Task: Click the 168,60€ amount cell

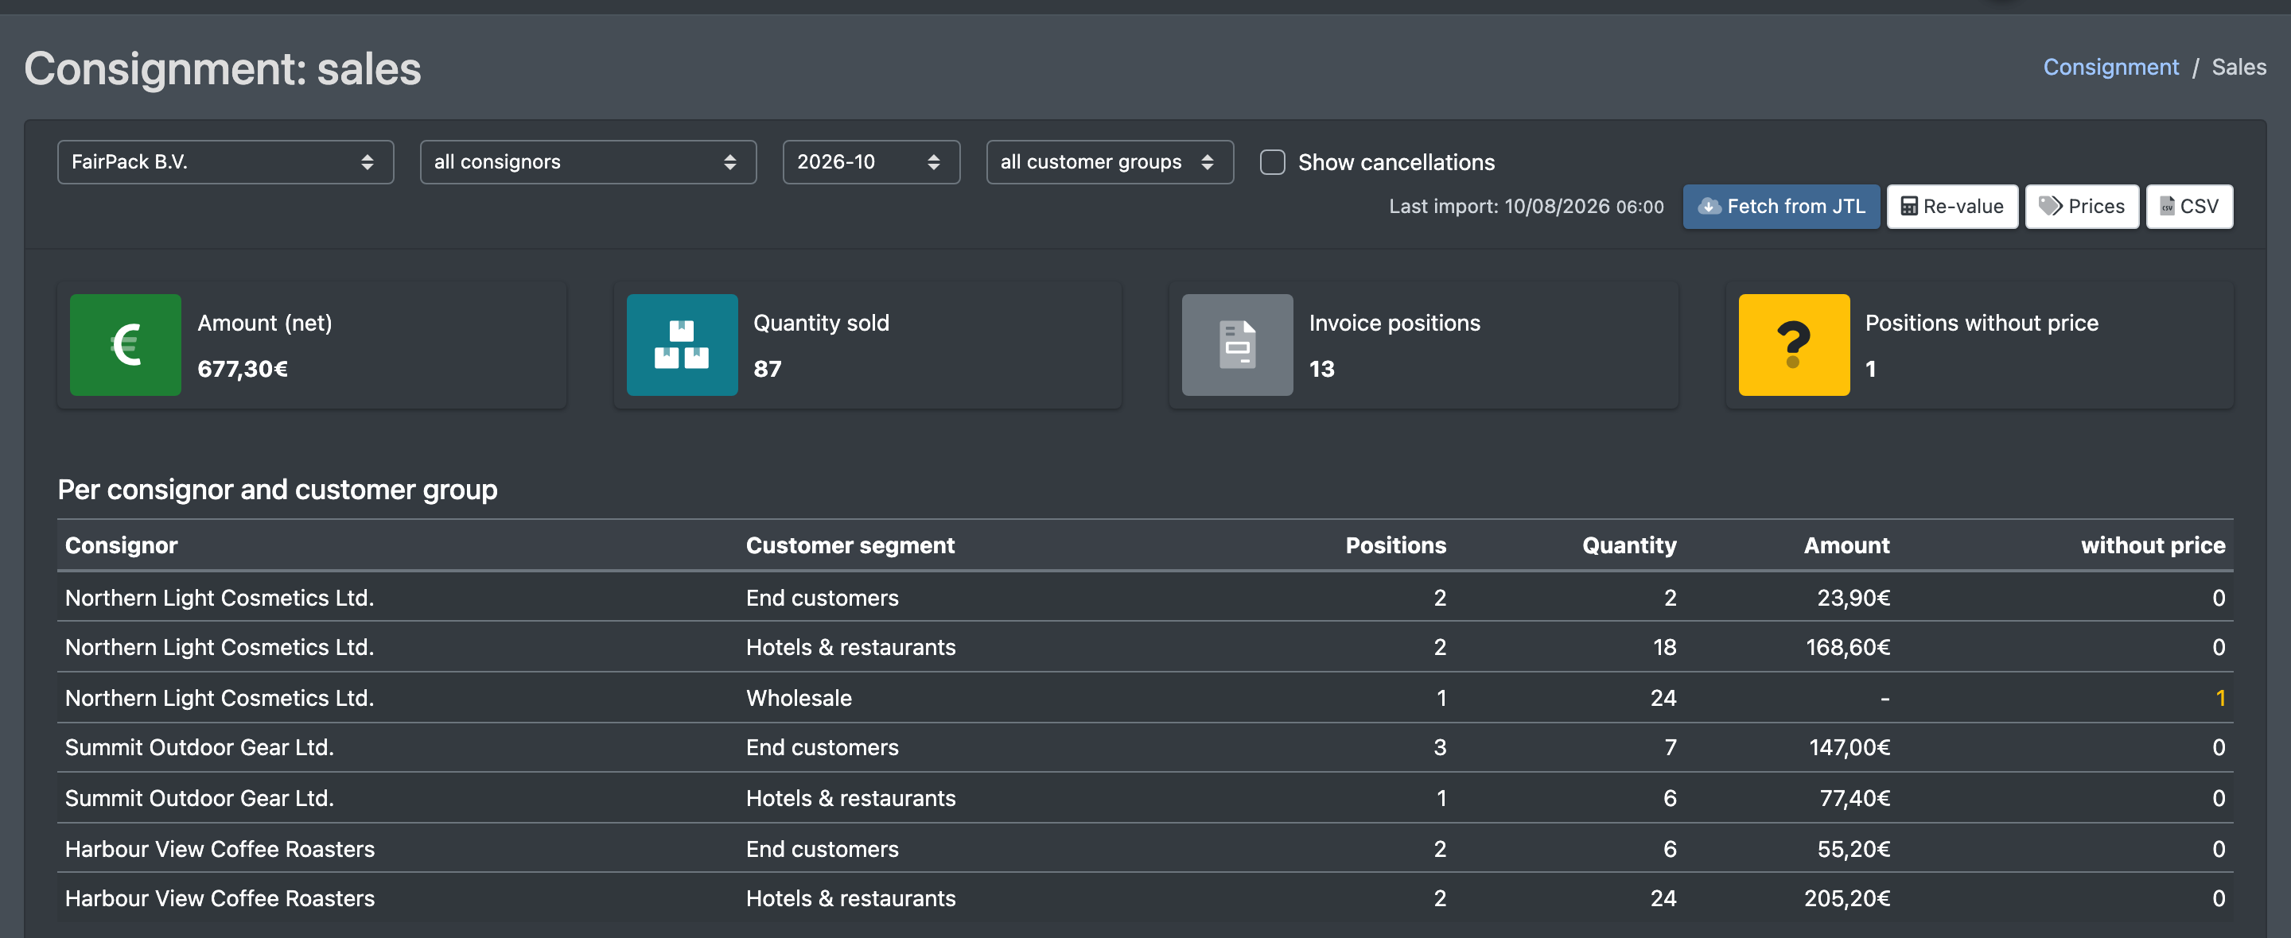Action: coord(1848,647)
